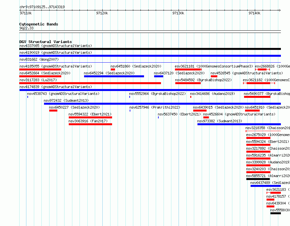The image size is (290, 226).
Task: Select the nsv5558030 black variant bar
Action: point(276,213)
